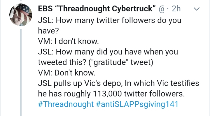Click the phrase "JSL pulls up Vic's depo"

(80, 83)
